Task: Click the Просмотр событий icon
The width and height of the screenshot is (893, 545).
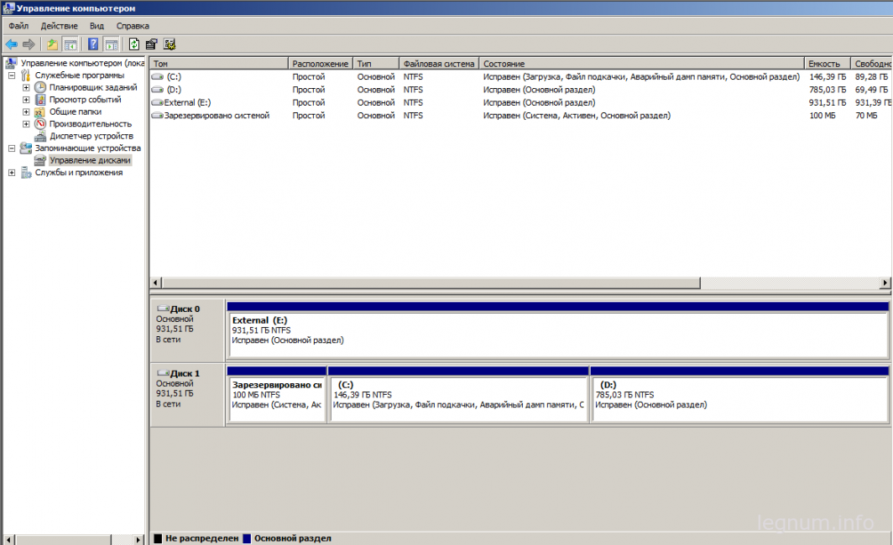Action: [40, 100]
